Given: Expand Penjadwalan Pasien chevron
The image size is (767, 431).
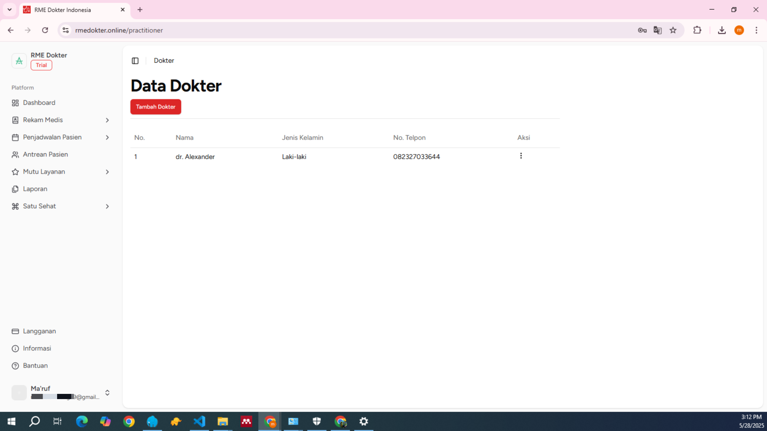Looking at the screenshot, I should 107,137.
